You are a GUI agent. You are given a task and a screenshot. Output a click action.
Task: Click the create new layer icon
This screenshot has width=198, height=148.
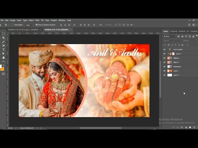point(194,127)
